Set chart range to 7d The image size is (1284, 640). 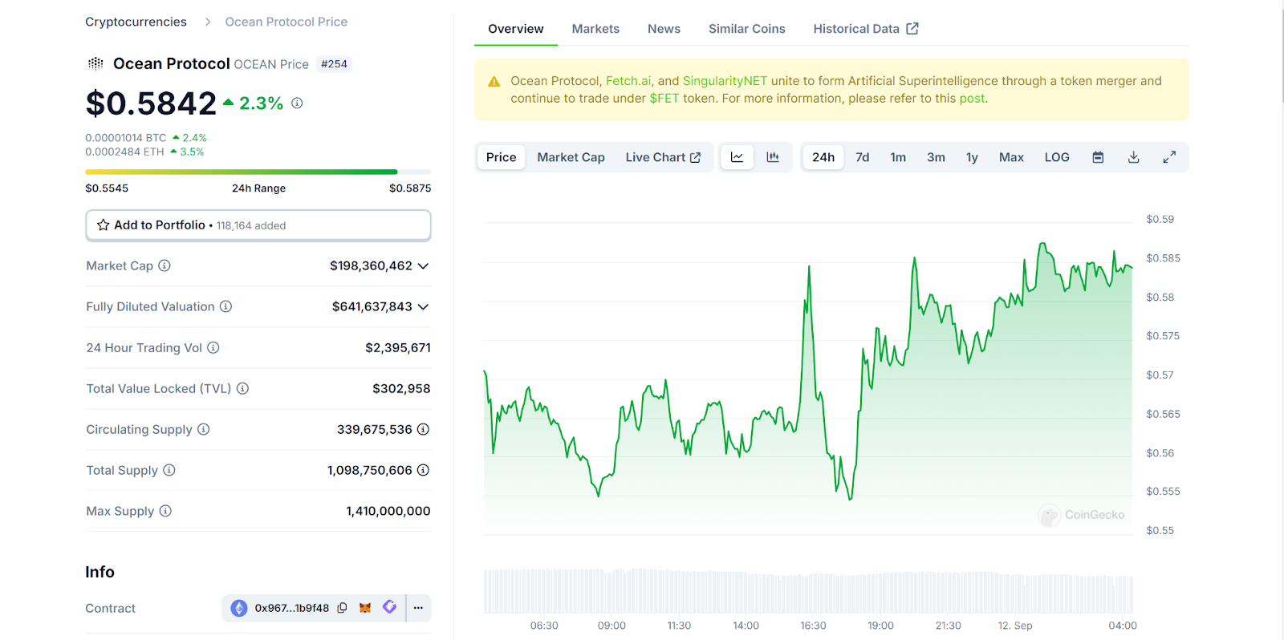863,157
